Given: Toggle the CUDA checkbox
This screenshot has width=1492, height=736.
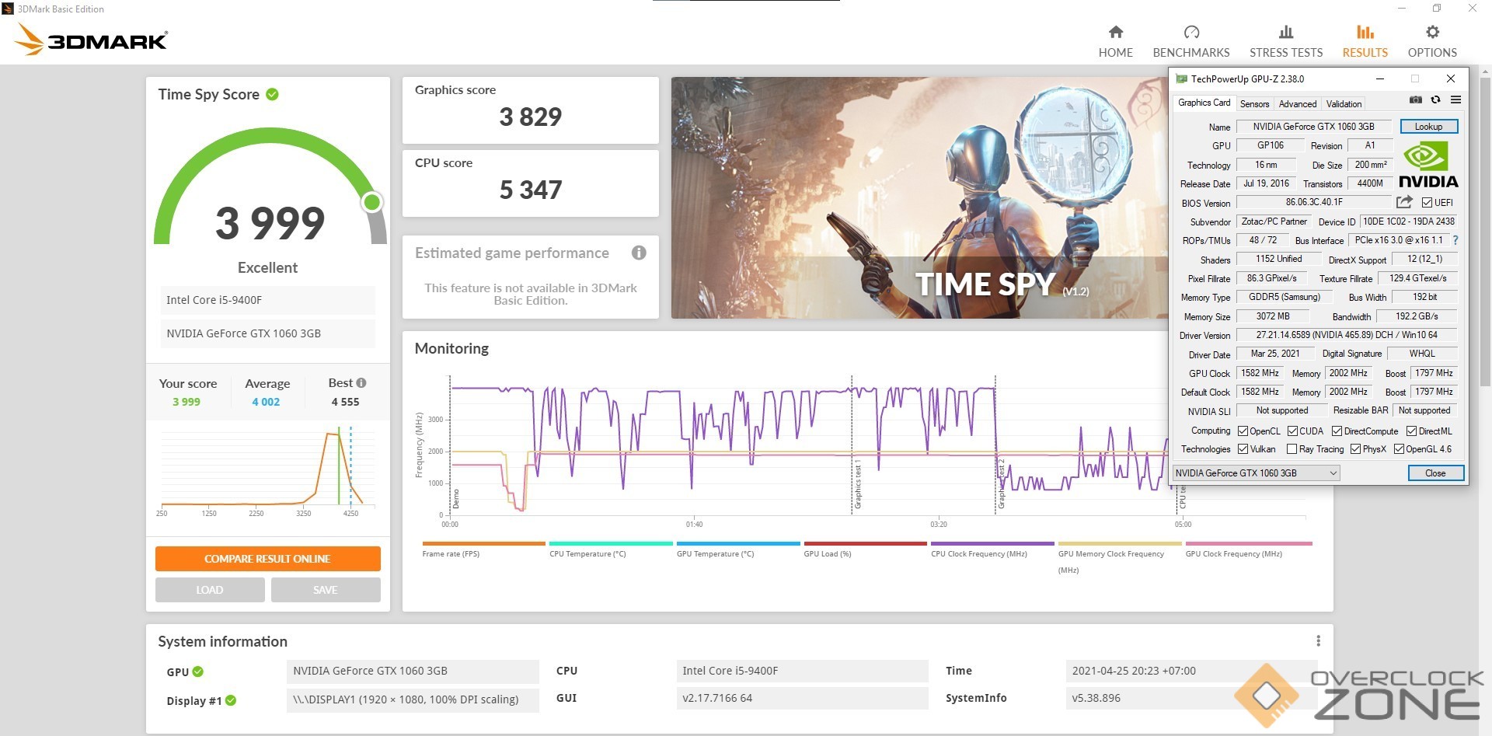Looking at the screenshot, I should tap(1292, 431).
